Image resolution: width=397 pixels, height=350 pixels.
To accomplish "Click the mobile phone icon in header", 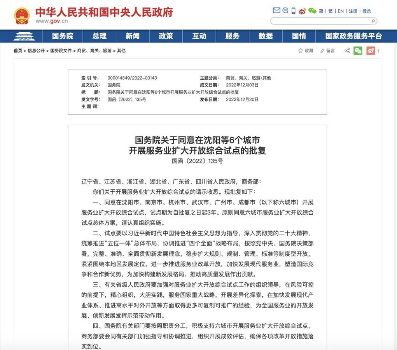I will click(x=294, y=11).
